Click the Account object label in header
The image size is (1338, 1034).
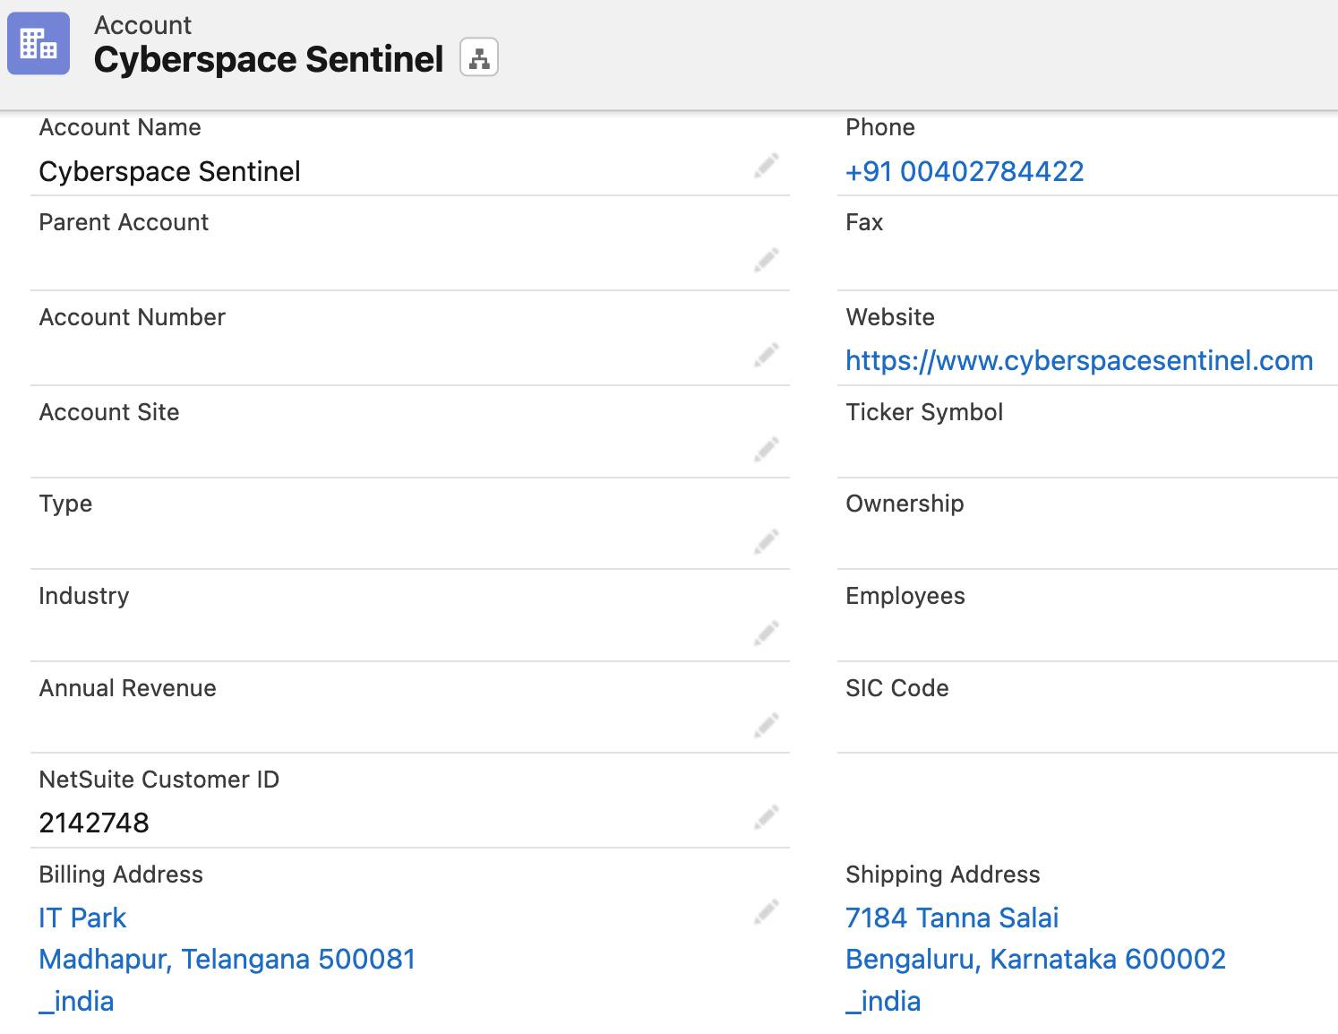(x=142, y=25)
